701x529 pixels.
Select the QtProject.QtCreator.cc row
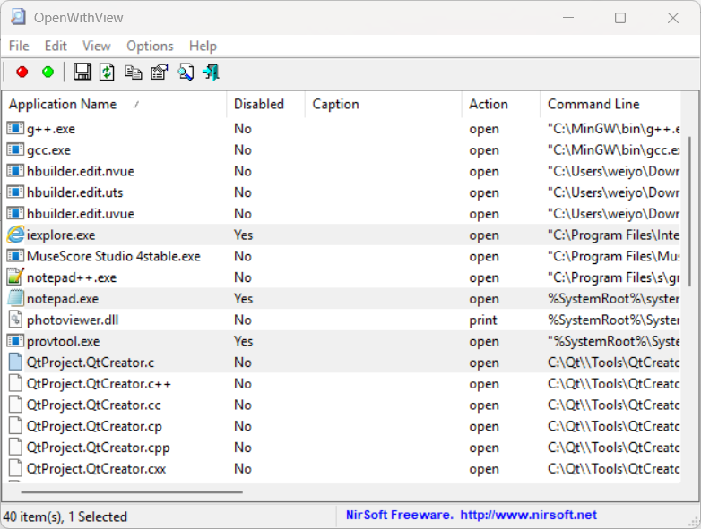343,405
